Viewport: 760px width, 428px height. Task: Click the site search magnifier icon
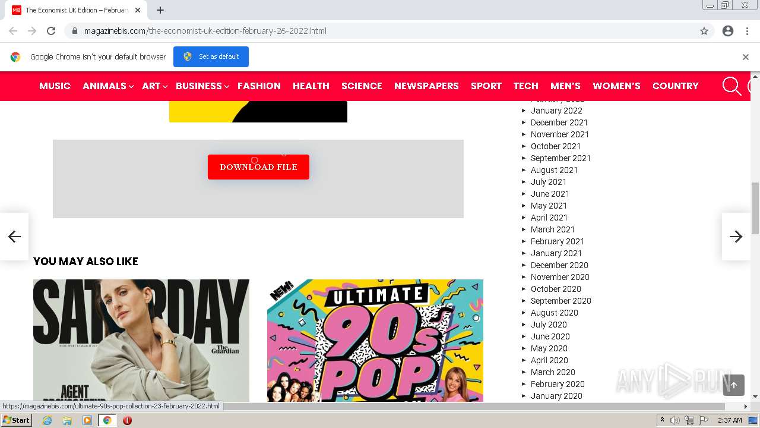coord(731,86)
